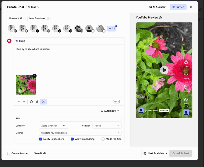Open the Automatic settings dropdown

[x=110, y=111]
